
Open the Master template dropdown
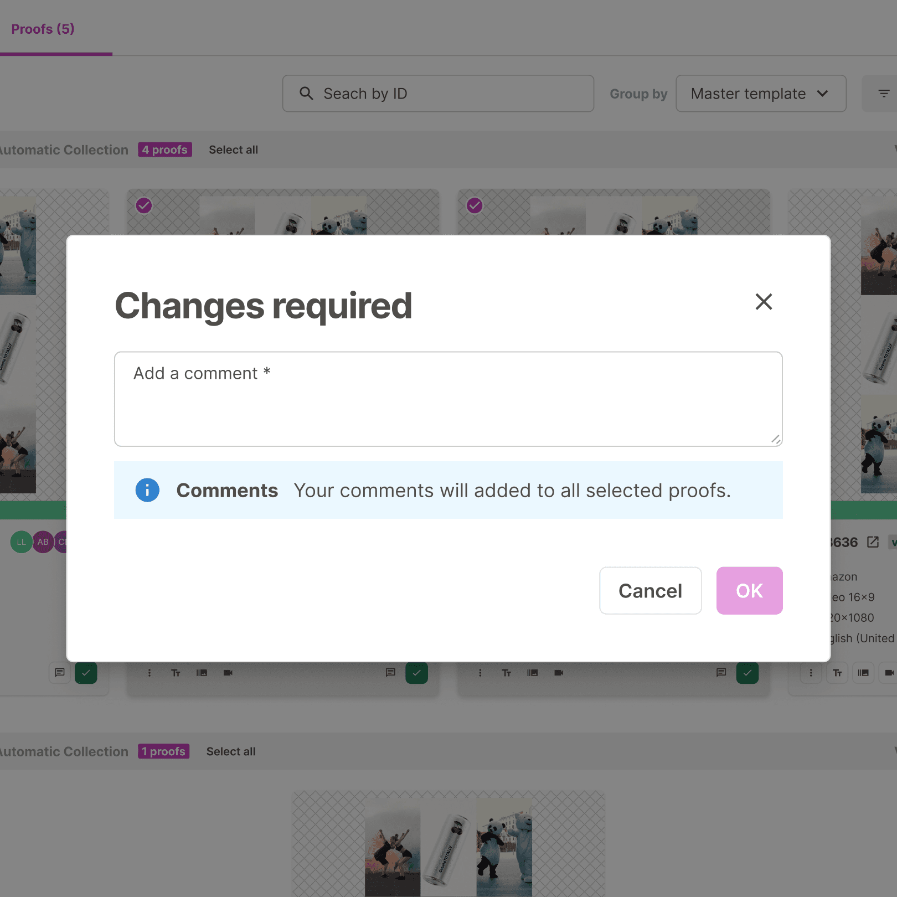[x=760, y=93]
